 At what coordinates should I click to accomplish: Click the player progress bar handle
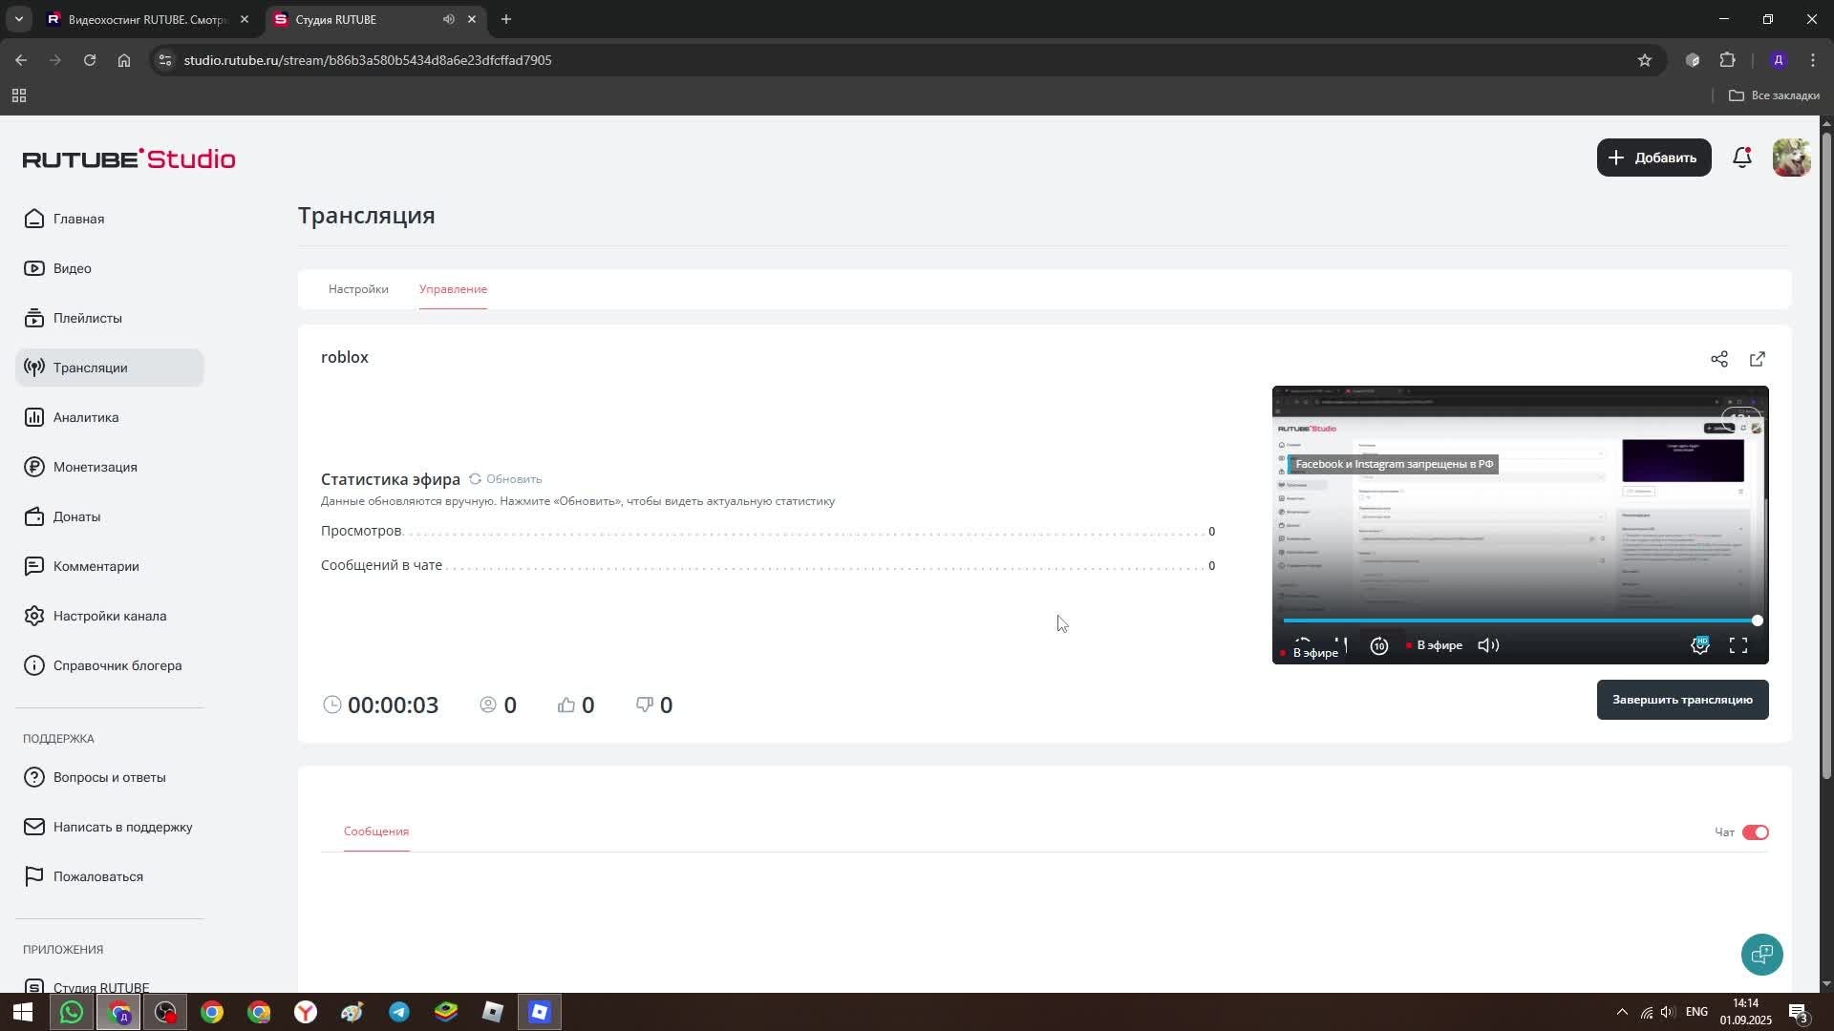click(1757, 621)
